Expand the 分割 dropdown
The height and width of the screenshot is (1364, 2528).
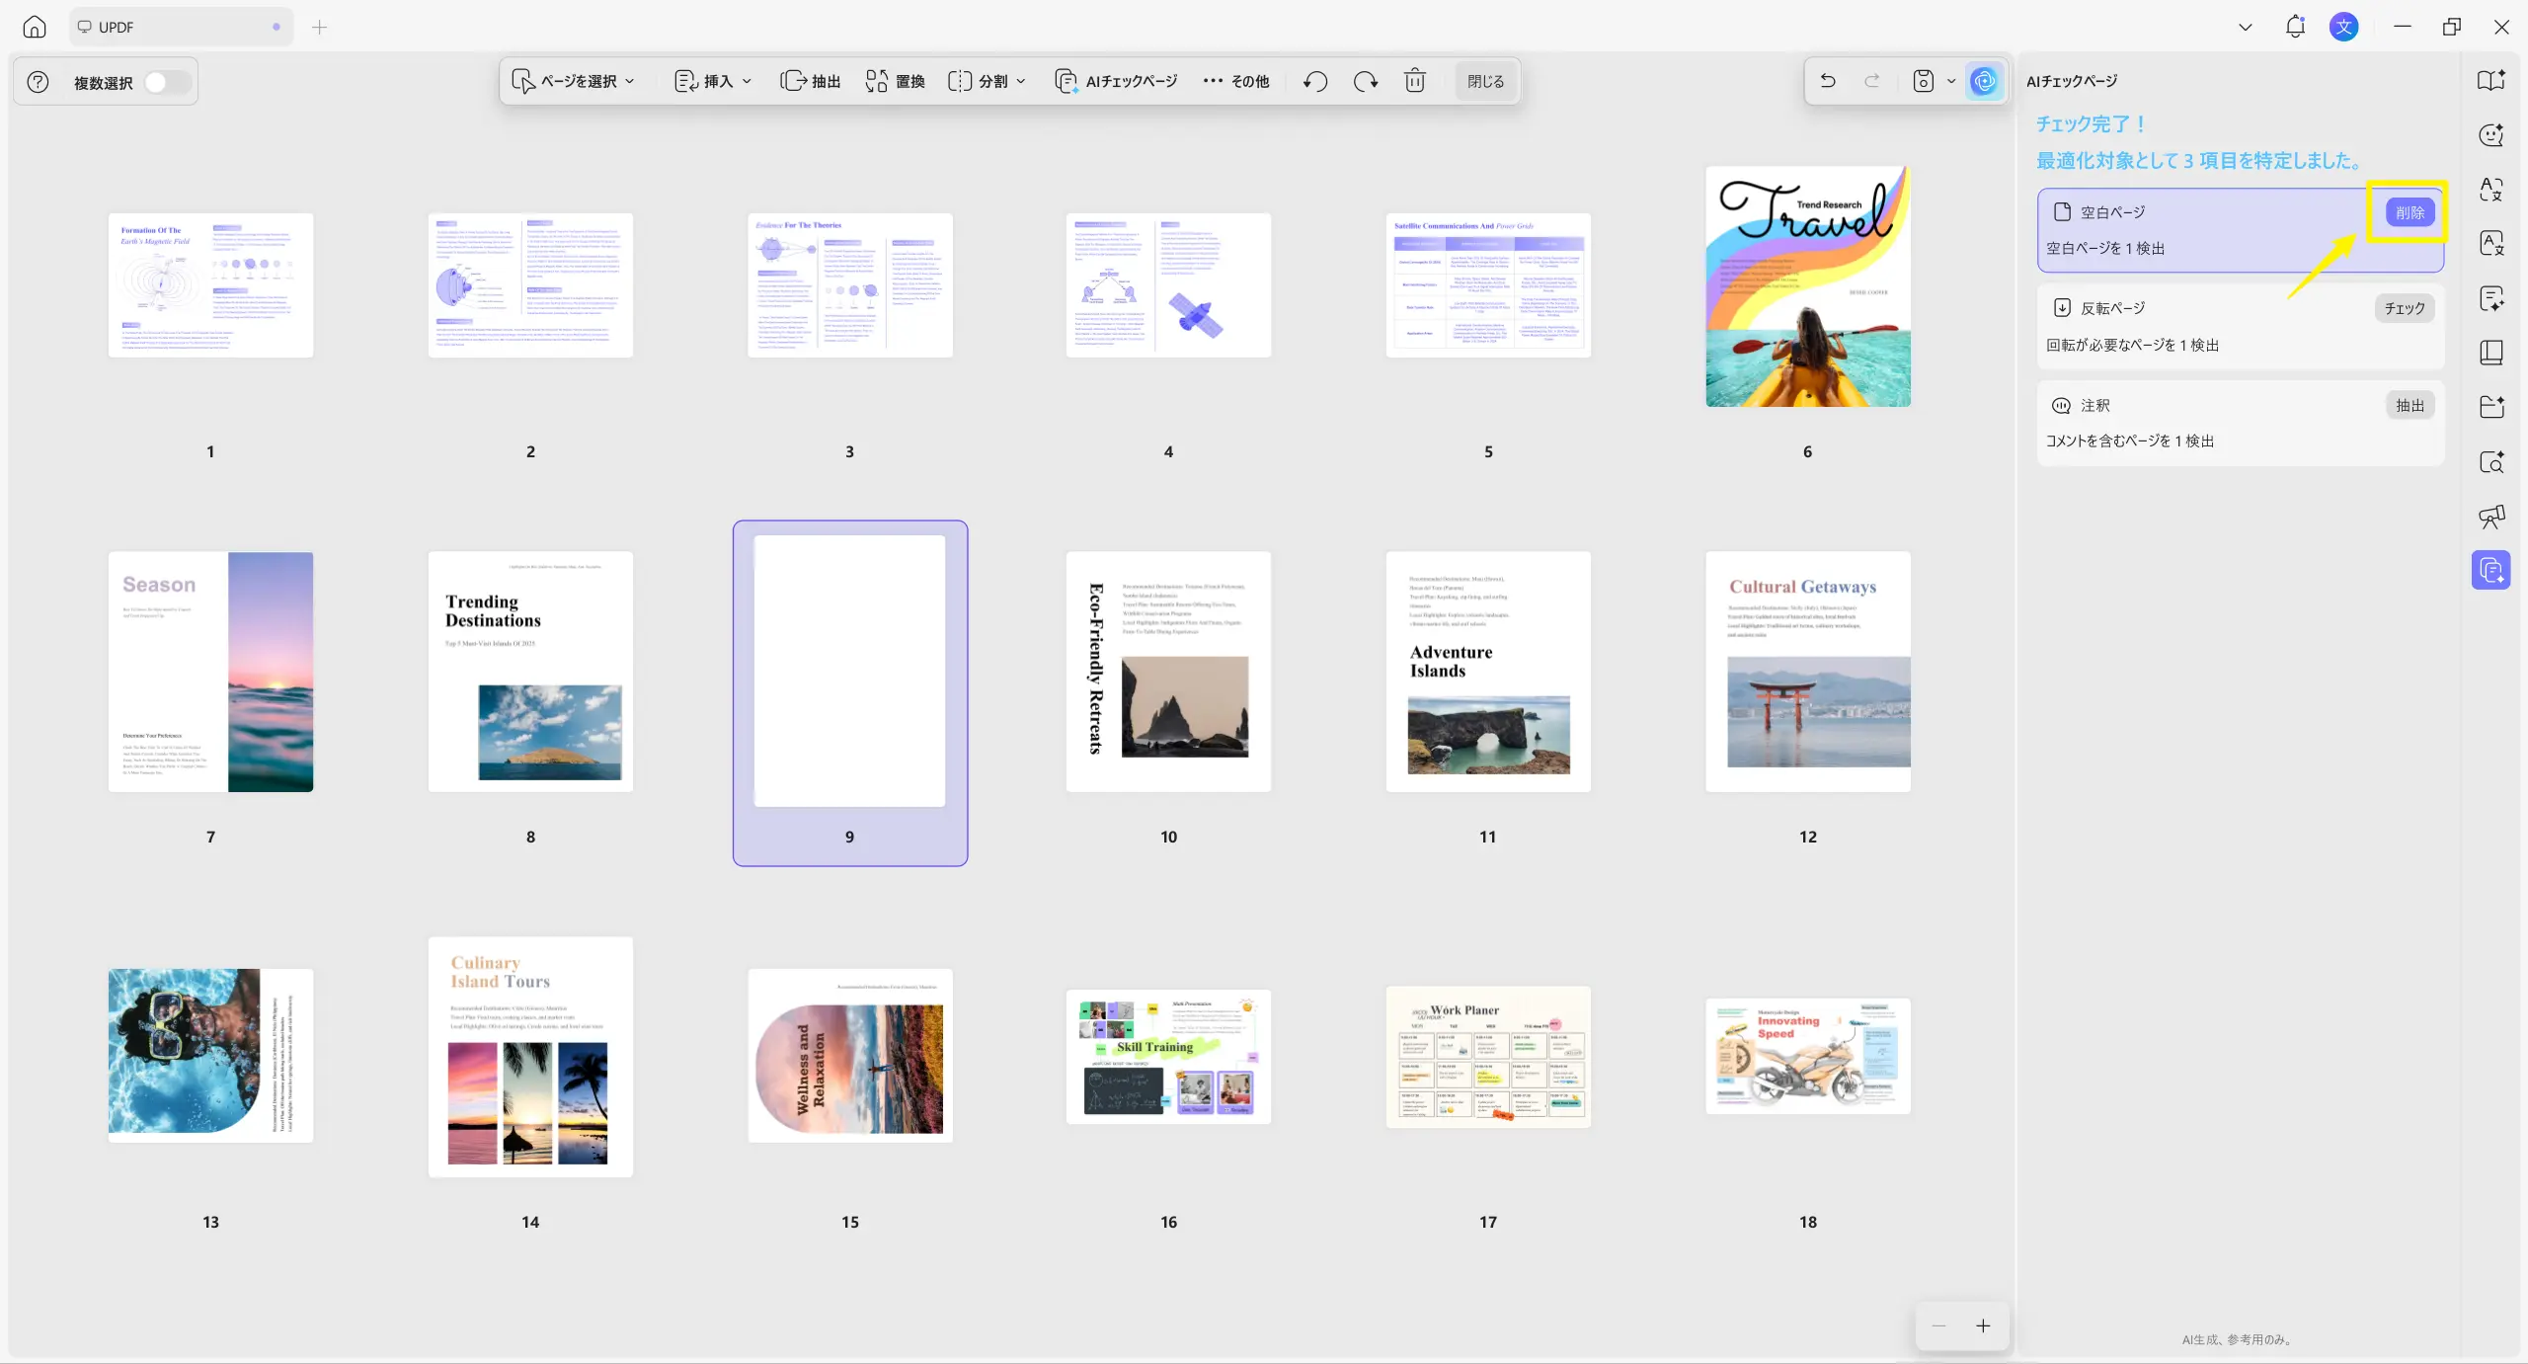tap(987, 81)
